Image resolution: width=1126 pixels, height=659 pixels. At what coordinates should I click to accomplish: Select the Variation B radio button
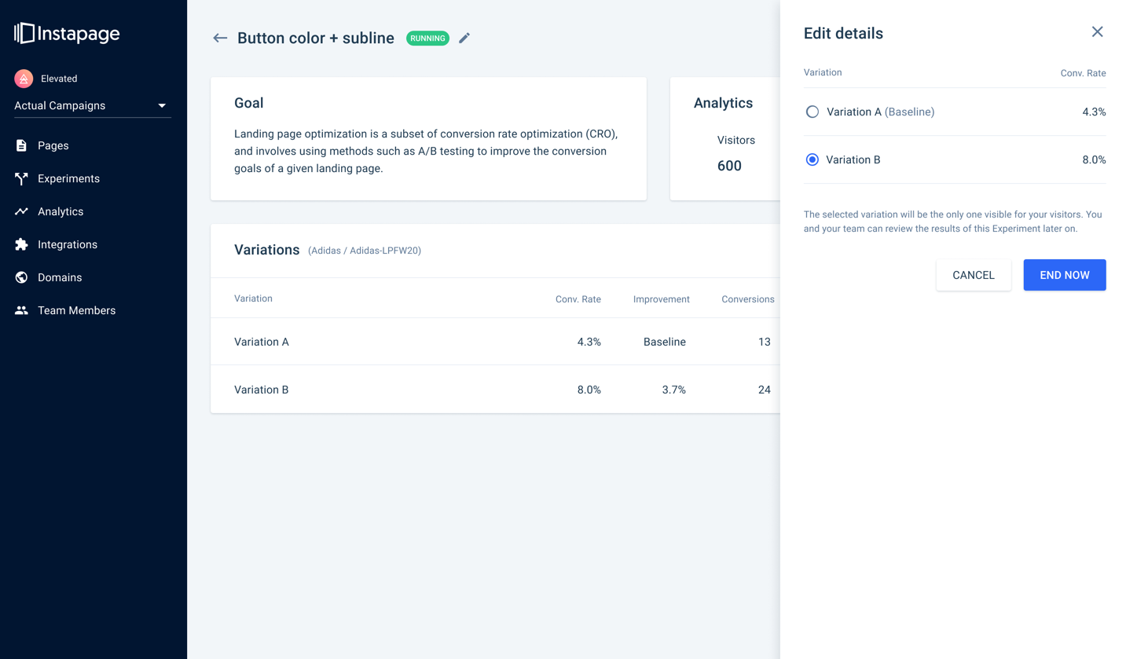coord(812,159)
